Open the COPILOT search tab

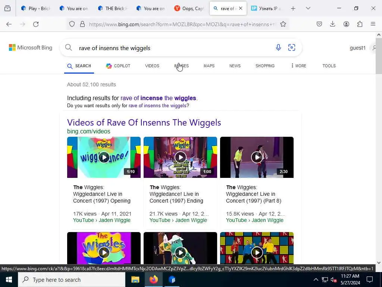[x=118, y=66]
